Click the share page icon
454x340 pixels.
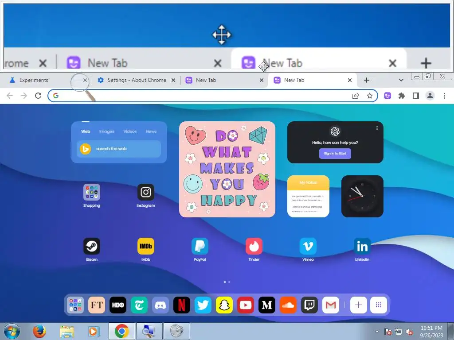click(356, 96)
